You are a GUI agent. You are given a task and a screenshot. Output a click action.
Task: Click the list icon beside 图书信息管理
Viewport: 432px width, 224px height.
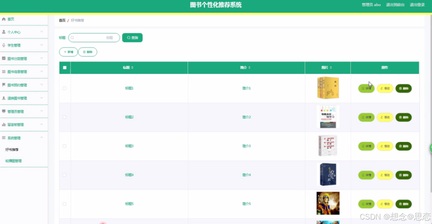point(4,72)
